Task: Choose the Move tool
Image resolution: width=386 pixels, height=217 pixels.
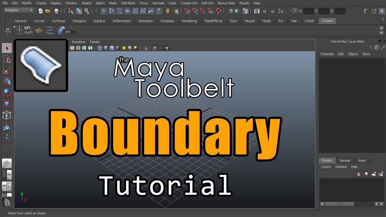Action: pos(7,82)
